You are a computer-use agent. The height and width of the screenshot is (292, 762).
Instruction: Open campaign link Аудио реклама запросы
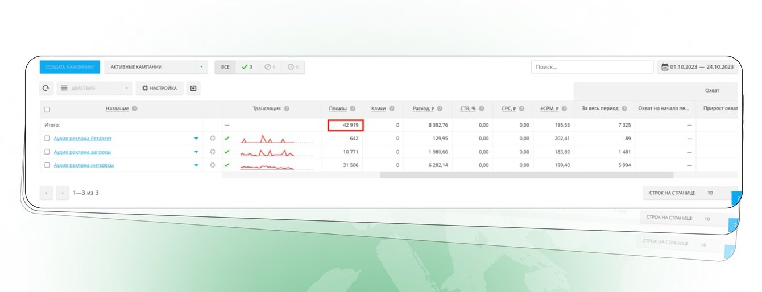tap(82, 152)
